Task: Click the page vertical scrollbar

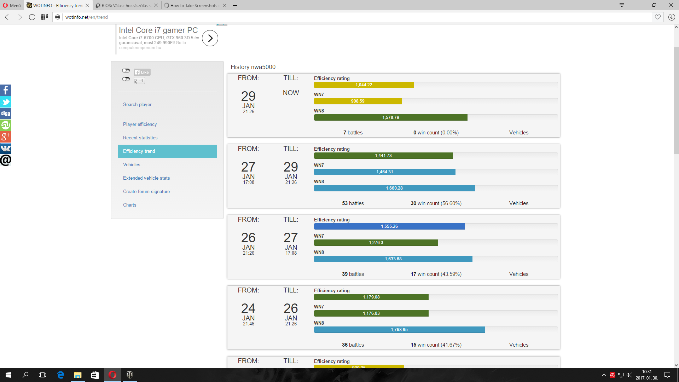Action: pos(676,100)
